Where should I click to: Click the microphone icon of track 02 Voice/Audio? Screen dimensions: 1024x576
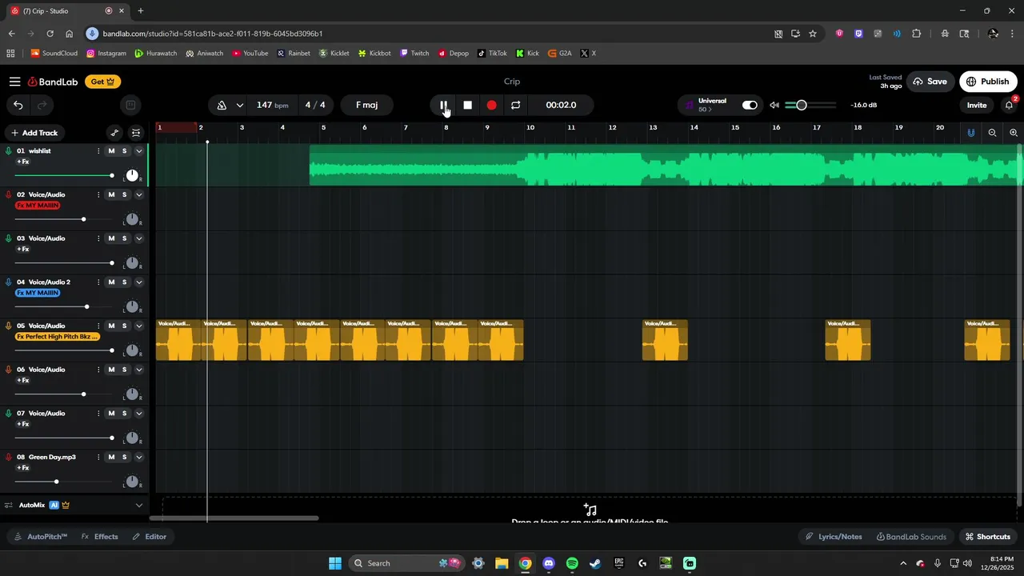pyautogui.click(x=9, y=194)
